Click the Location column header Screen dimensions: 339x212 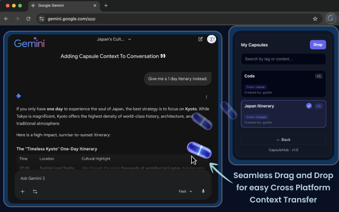coord(47,159)
